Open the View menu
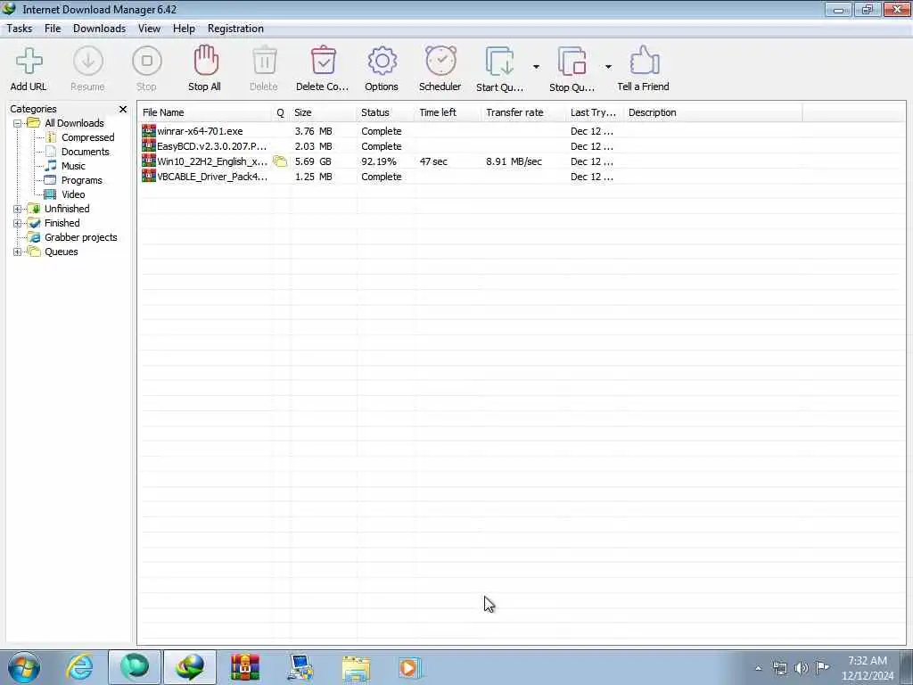 (149, 29)
